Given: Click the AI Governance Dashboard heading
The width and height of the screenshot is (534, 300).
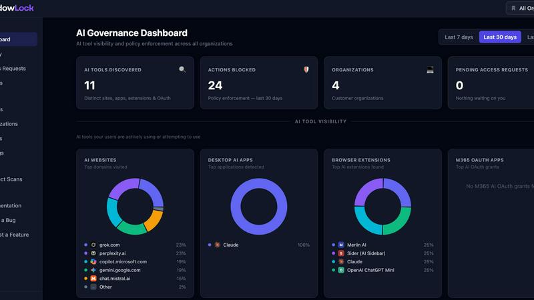Looking at the screenshot, I should click(x=131, y=33).
